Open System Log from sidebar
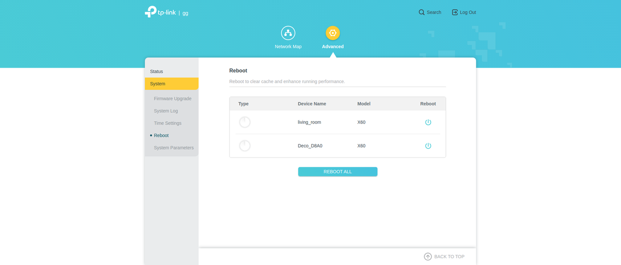 (166, 111)
